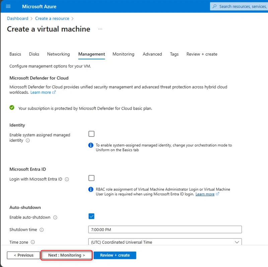Viewport: 268px width, 267px height.
Task: Click external link icon after RBAC Learn more
Action: pos(217,194)
